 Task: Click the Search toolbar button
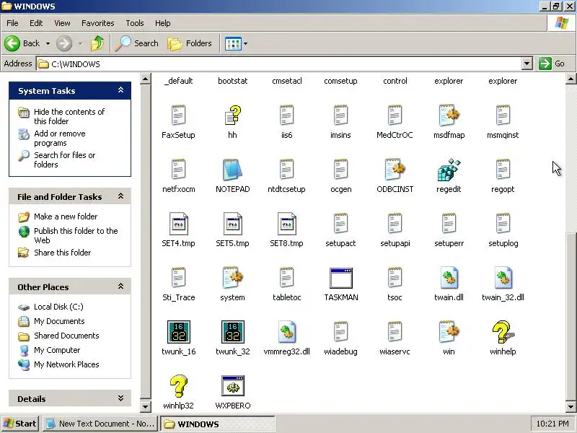point(137,43)
